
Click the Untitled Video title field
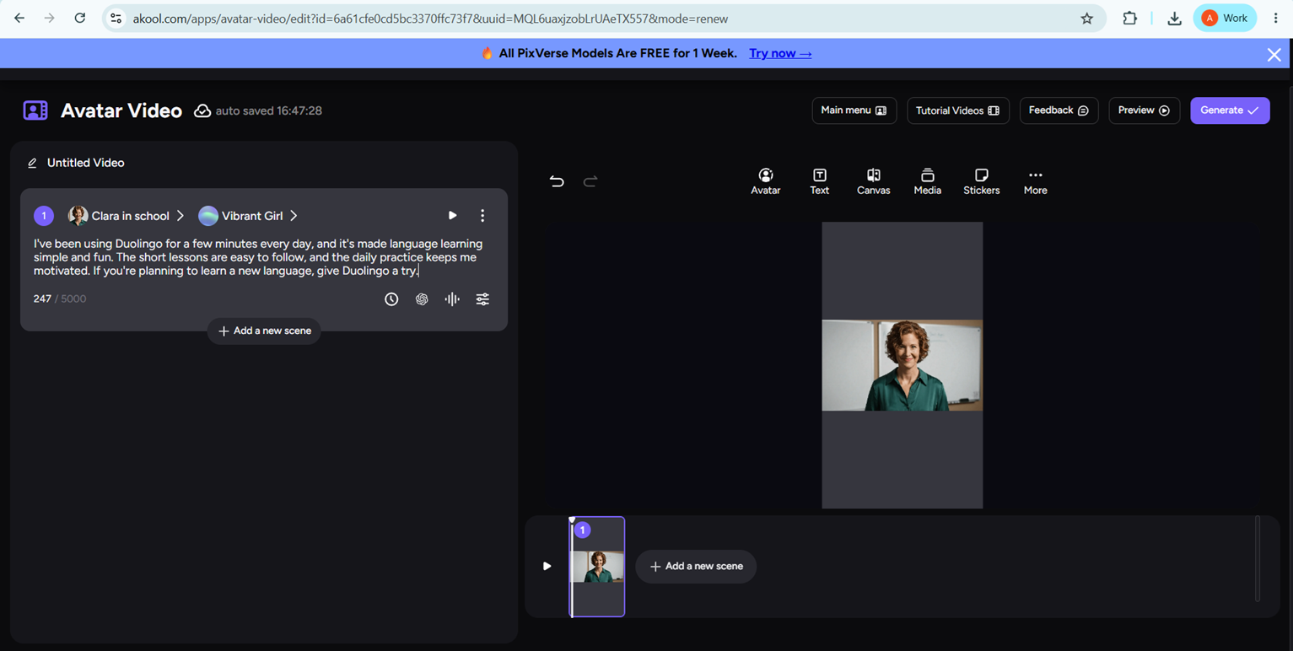coord(85,163)
